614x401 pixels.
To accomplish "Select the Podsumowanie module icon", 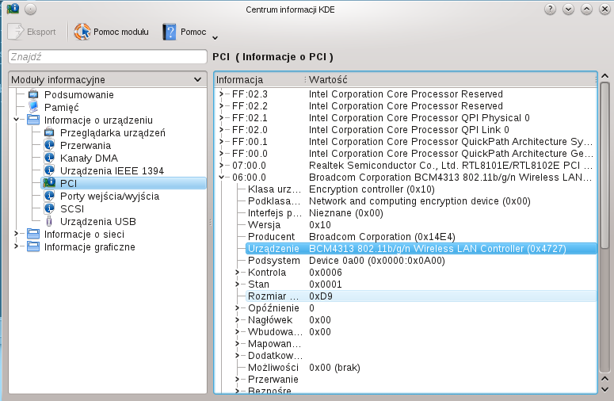I will click(33, 95).
